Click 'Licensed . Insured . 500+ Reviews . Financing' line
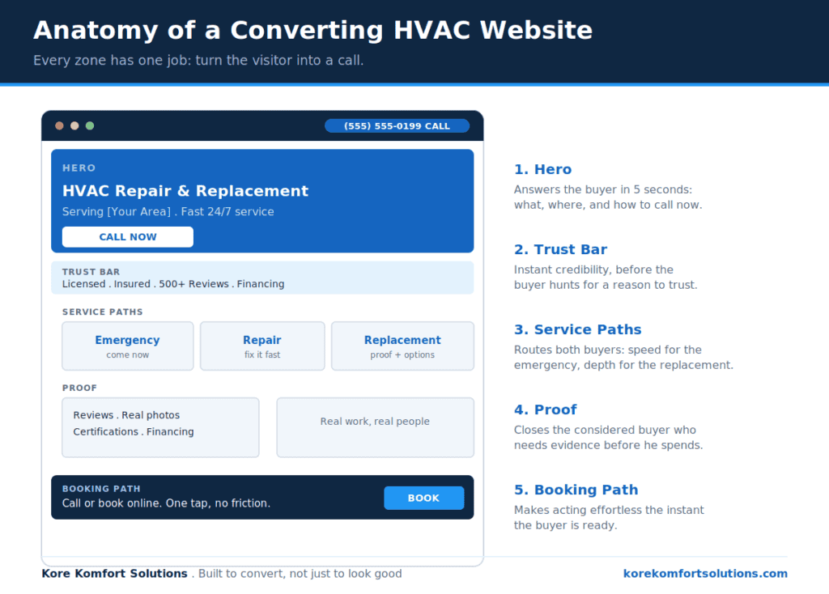 point(173,284)
